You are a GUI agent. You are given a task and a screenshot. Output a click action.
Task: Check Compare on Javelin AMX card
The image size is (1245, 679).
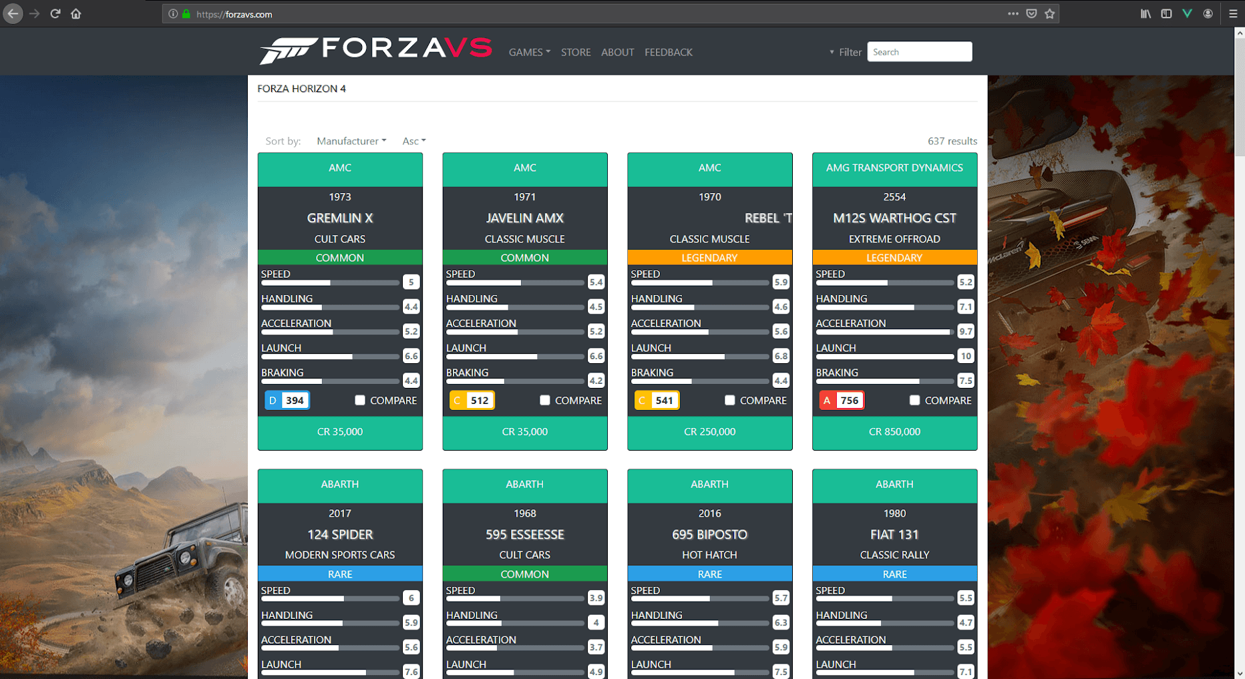(545, 400)
